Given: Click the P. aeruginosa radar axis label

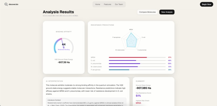Looking at the screenshot, I should (116, 37).
